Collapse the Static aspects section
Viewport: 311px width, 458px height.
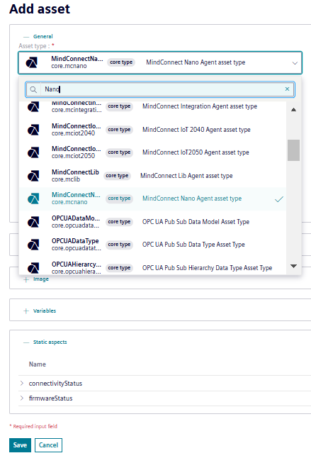26,342
